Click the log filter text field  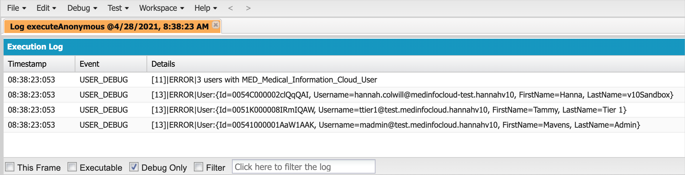pos(303,167)
